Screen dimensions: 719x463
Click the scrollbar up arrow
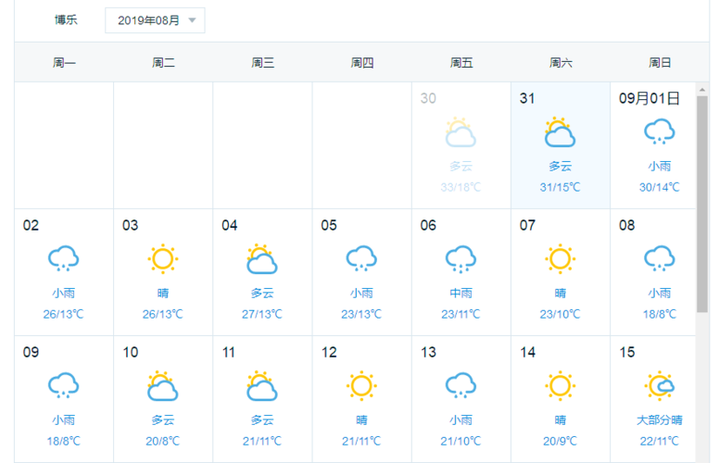tap(702, 90)
